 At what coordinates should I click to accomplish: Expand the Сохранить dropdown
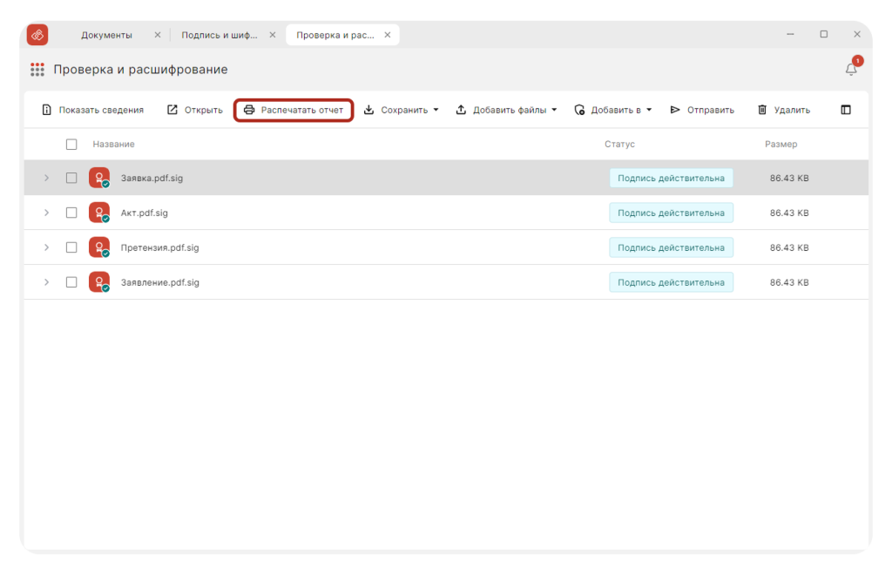(436, 110)
